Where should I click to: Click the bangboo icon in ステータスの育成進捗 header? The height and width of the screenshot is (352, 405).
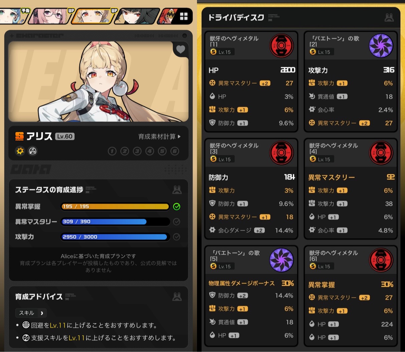point(177,190)
